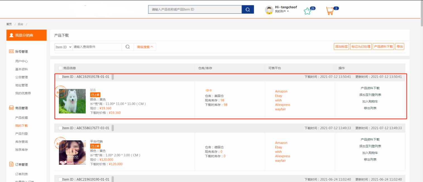Click the order management sidebar icon
Image resolution: width=423 pixels, height=182 pixels.
coord(11,164)
